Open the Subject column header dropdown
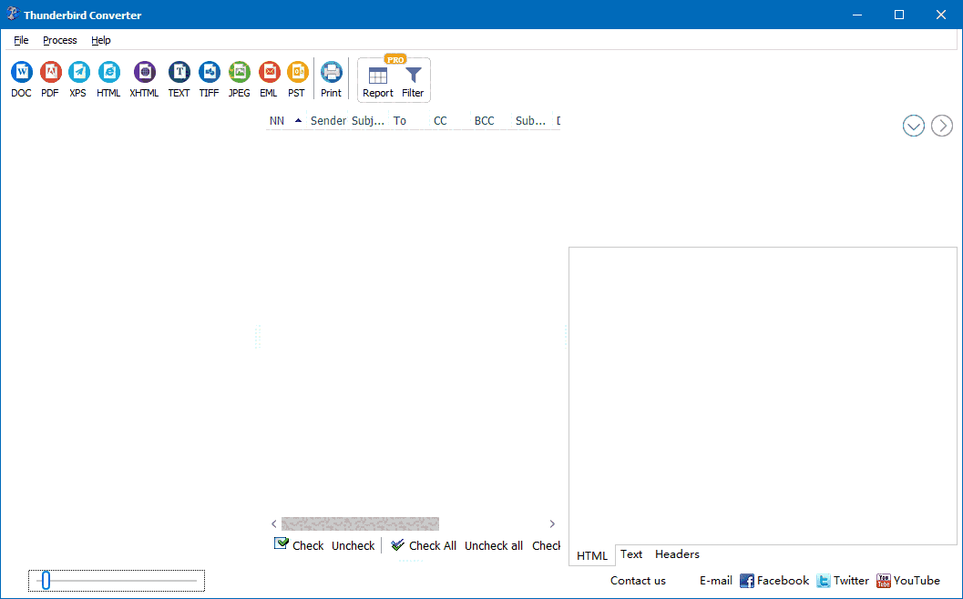Image resolution: width=963 pixels, height=599 pixels. [x=368, y=120]
